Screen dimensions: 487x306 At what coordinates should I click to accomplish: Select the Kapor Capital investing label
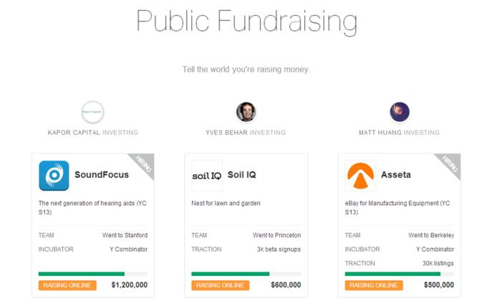(x=93, y=133)
